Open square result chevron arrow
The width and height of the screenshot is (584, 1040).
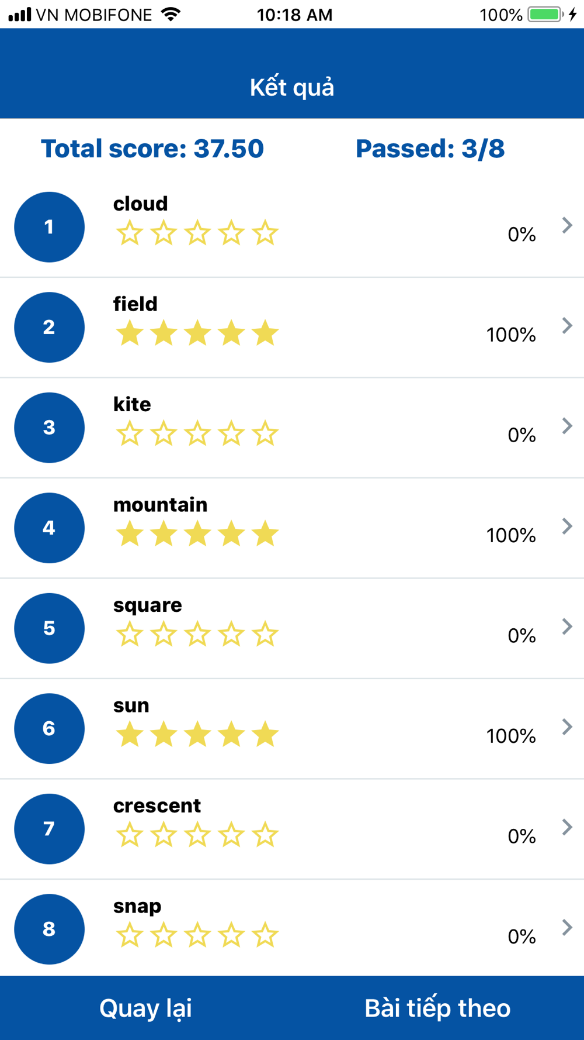click(566, 626)
